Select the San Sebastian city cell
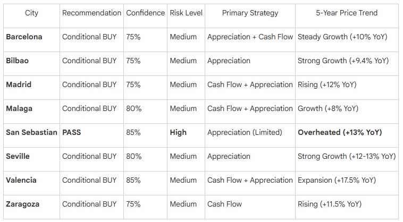Viewport: 403px width, 222px height. (x=31, y=132)
